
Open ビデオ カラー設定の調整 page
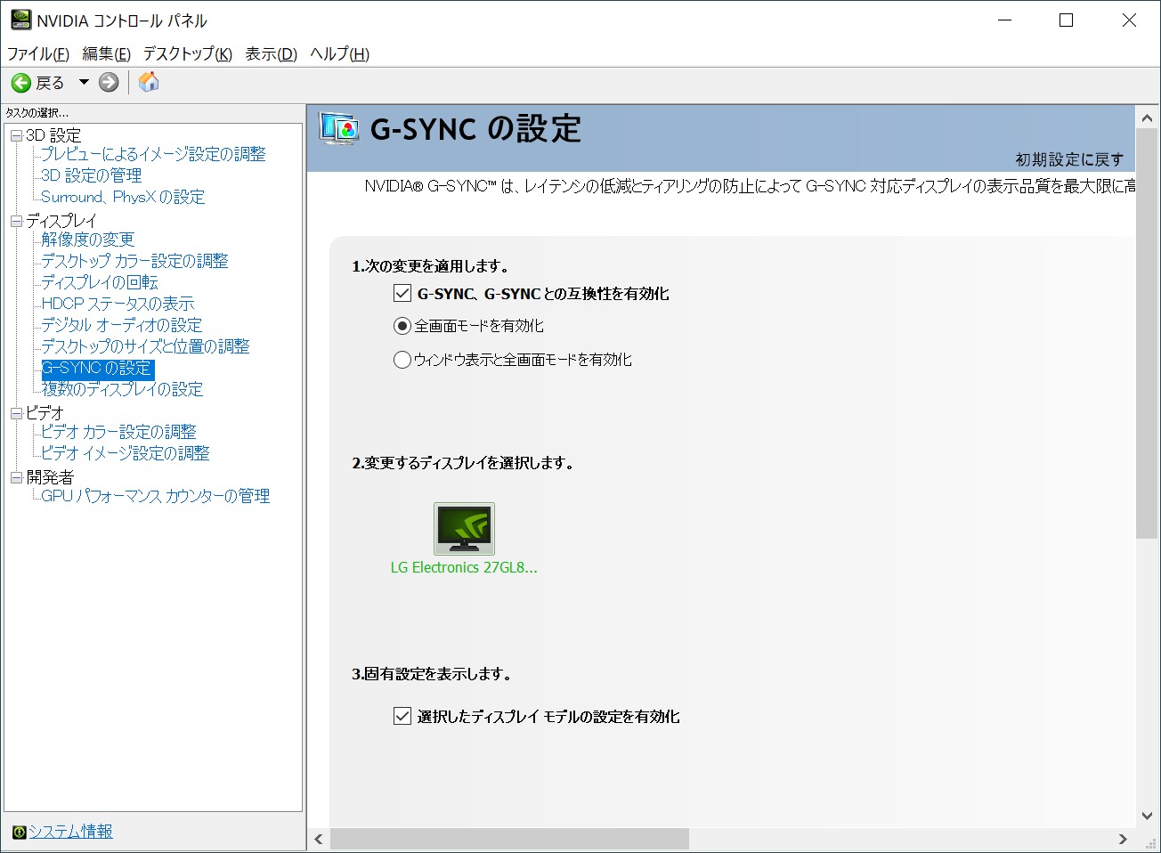coord(118,432)
